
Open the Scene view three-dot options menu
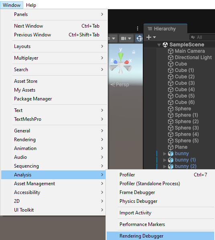[x=138, y=28]
